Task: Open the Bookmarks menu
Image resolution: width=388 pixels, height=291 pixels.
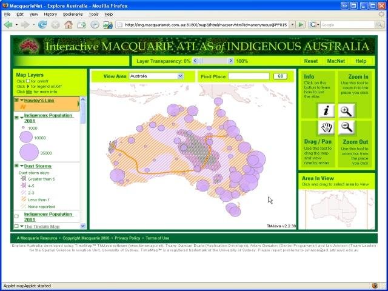Action: pyautogui.click(x=73, y=15)
